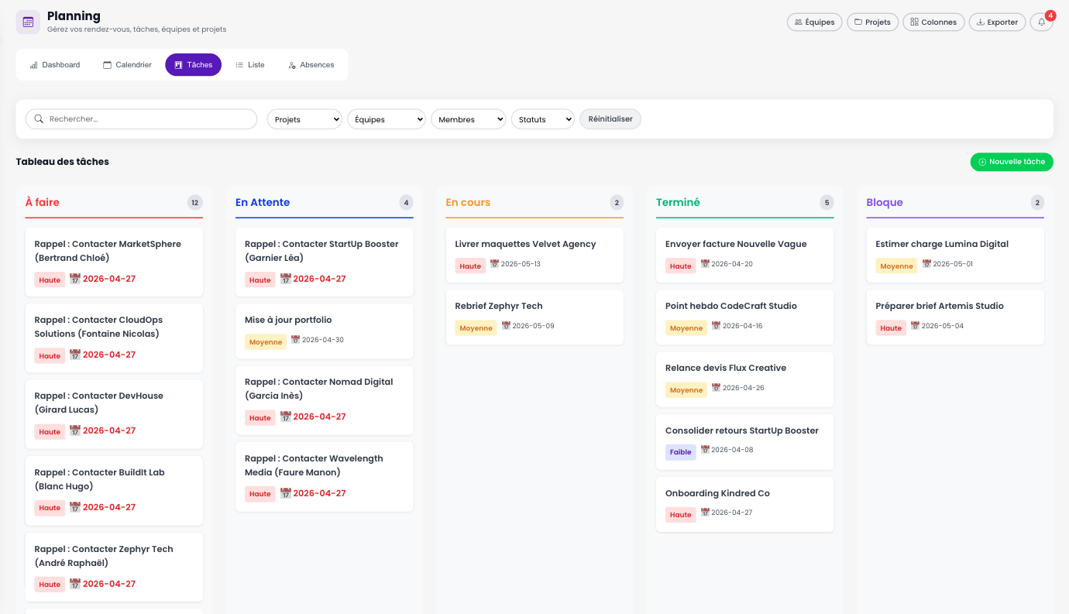Click the En cours column heading

click(x=468, y=202)
